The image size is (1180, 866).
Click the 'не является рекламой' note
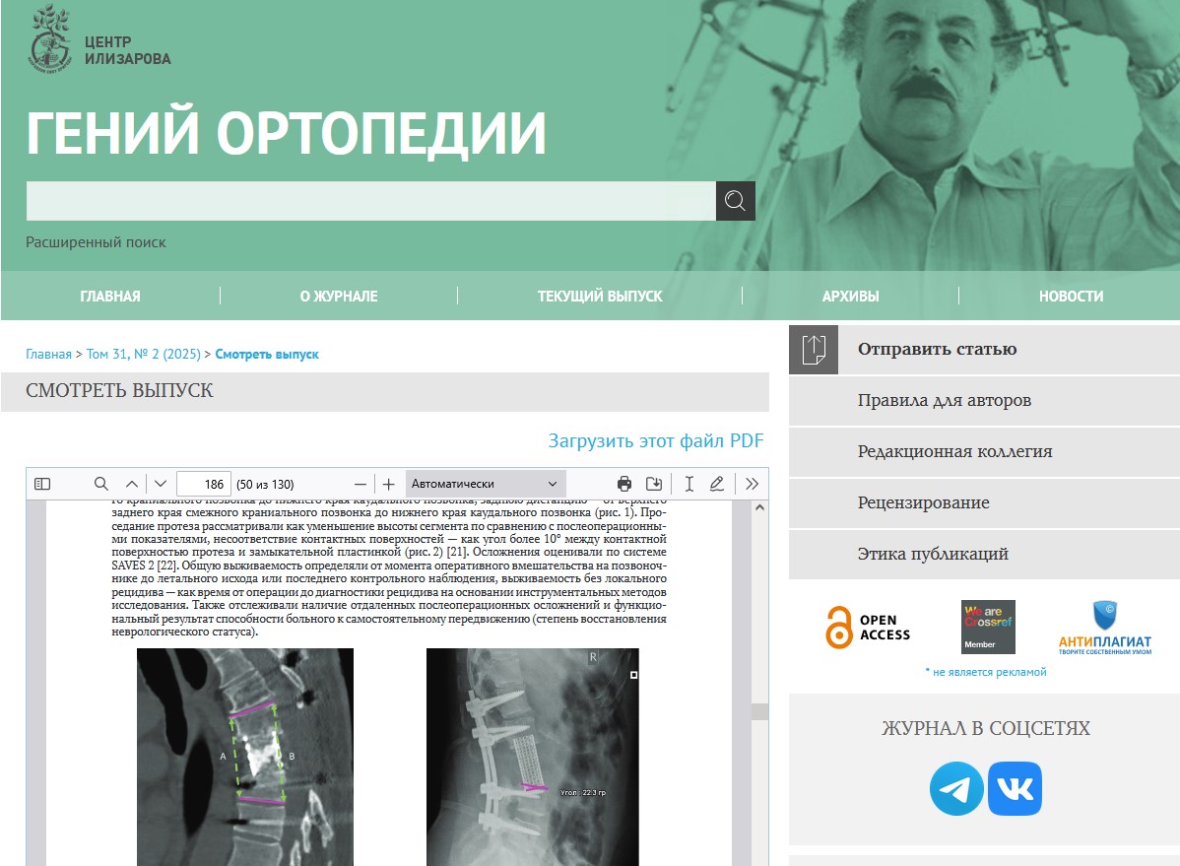click(x=986, y=672)
